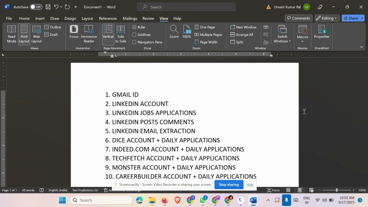Viewport: 368px width, 207px height.
Task: Open the References tab
Action: tap(108, 18)
